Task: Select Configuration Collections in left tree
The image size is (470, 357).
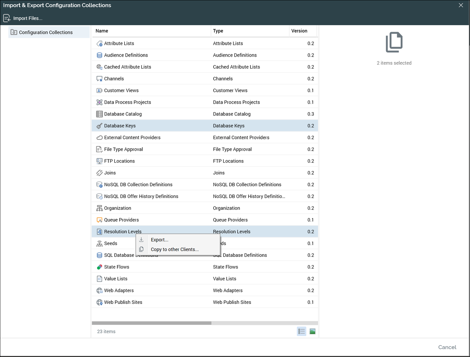Action: (x=46, y=32)
